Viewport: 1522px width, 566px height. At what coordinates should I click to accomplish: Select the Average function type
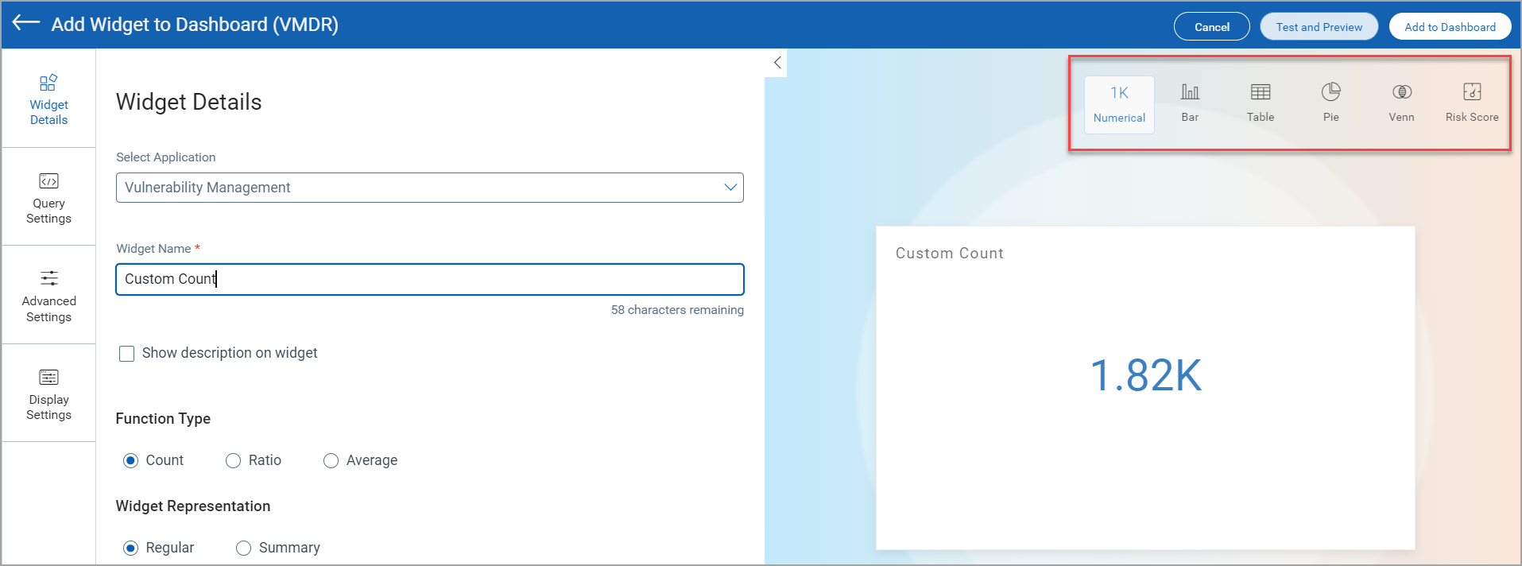331,461
